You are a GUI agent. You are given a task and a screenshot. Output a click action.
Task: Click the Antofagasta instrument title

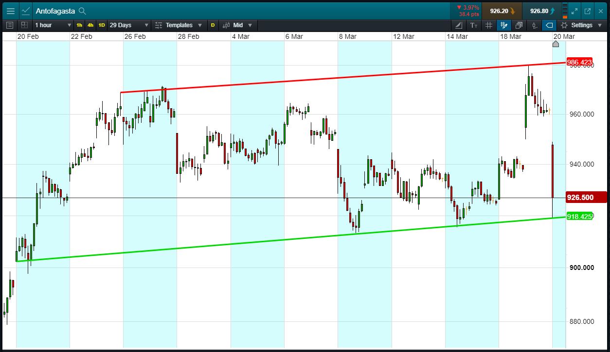click(55, 11)
